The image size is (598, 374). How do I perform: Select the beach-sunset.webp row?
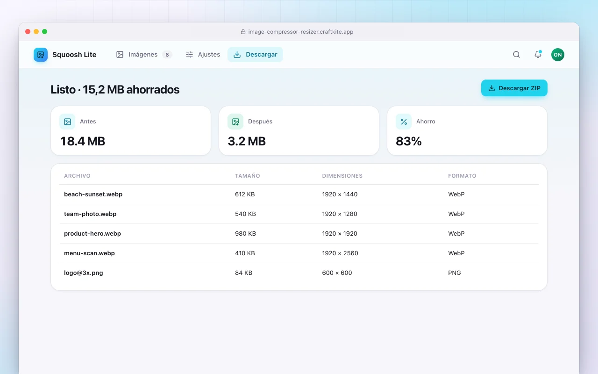coord(299,194)
